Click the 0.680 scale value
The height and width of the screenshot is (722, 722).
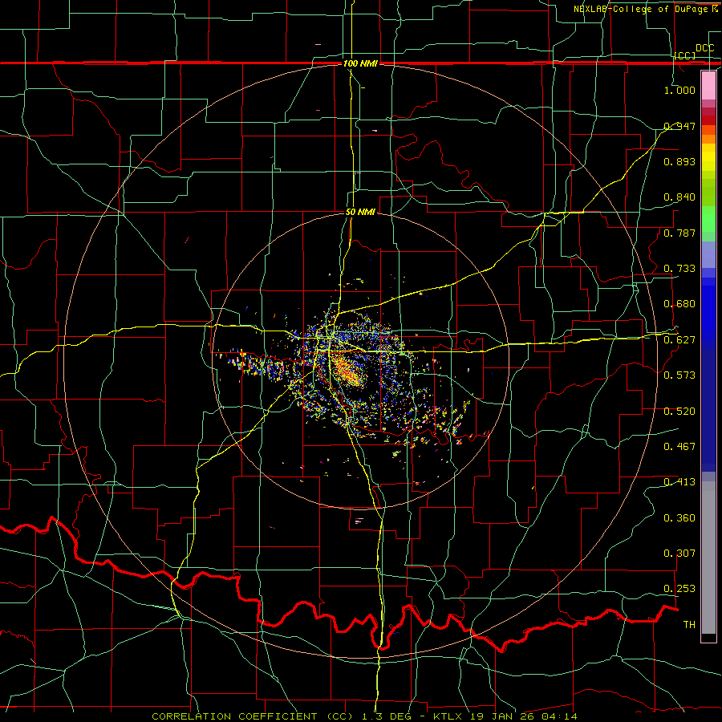point(679,303)
